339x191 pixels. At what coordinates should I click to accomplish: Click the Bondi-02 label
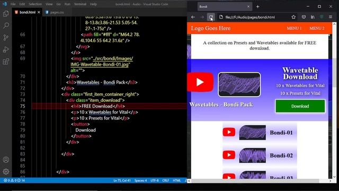[281, 155]
